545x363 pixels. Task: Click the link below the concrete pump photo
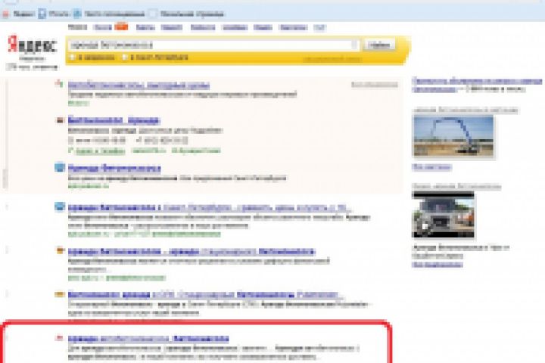point(431,167)
